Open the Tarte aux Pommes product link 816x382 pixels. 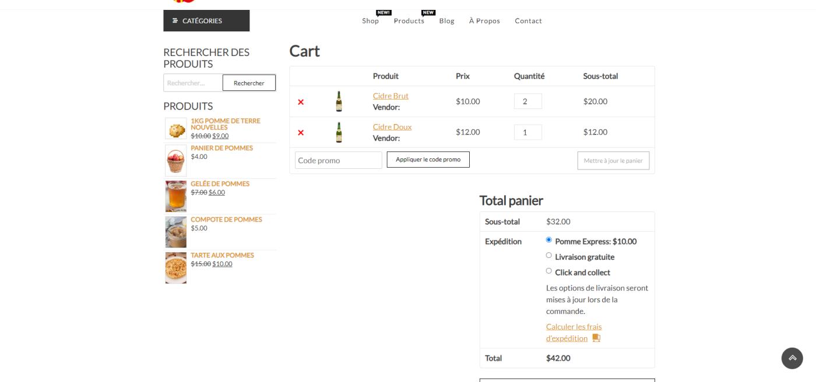point(222,255)
